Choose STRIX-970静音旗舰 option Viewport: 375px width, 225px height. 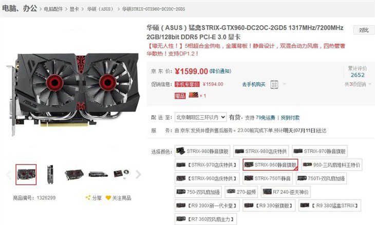(320, 151)
